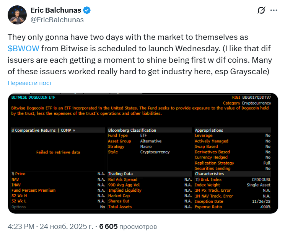Select the 7) Price section header

click(x=18, y=174)
